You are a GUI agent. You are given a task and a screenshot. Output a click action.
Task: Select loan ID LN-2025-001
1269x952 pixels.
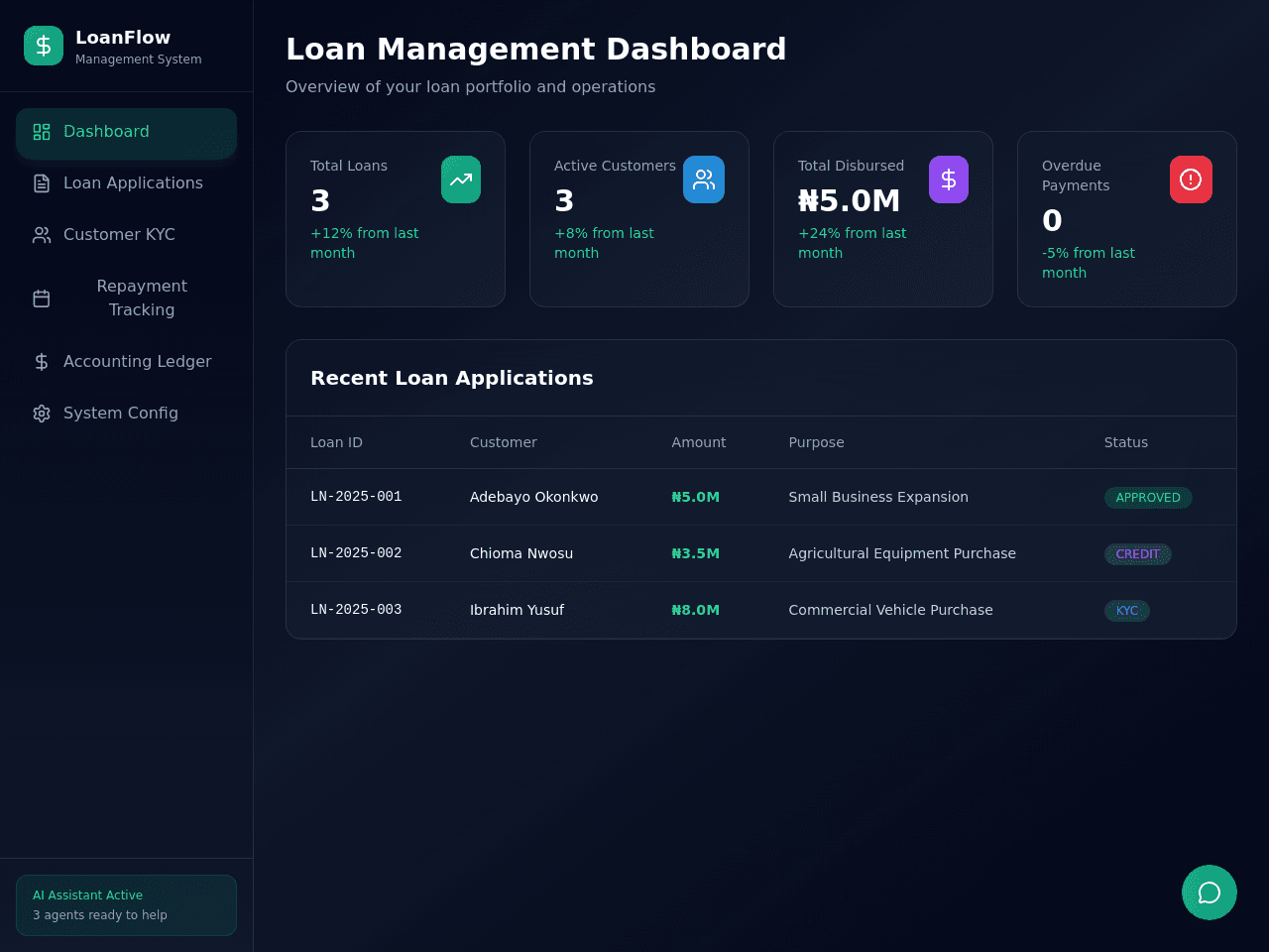(x=356, y=497)
